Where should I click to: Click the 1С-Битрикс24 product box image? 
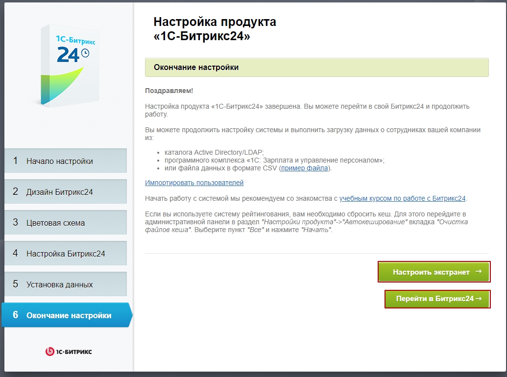tap(69, 66)
